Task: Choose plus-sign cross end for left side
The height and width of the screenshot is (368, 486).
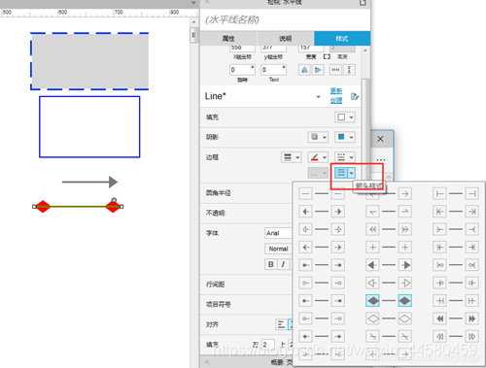Action: click(x=372, y=248)
